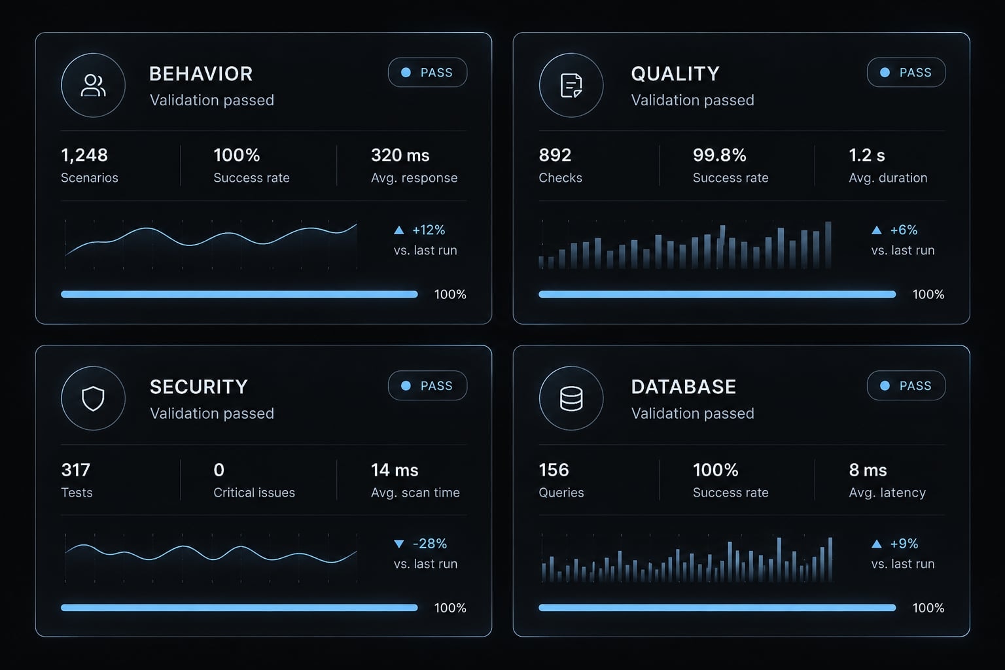Select the QUALITY card title
The width and height of the screenshot is (1005, 670).
[675, 74]
